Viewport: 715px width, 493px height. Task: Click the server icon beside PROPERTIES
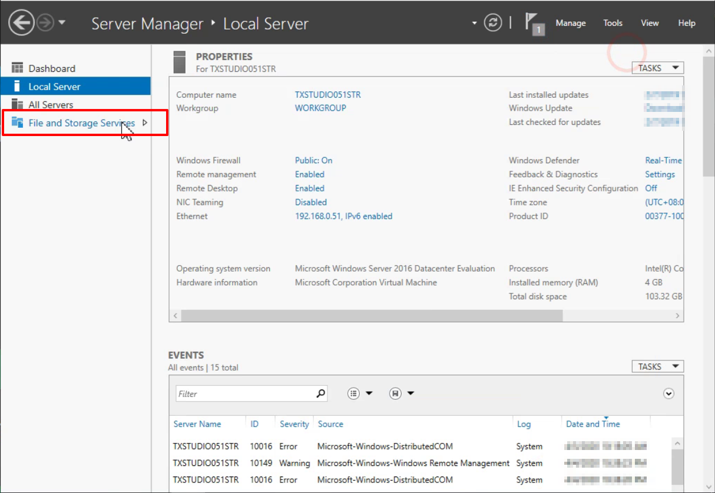click(x=180, y=62)
